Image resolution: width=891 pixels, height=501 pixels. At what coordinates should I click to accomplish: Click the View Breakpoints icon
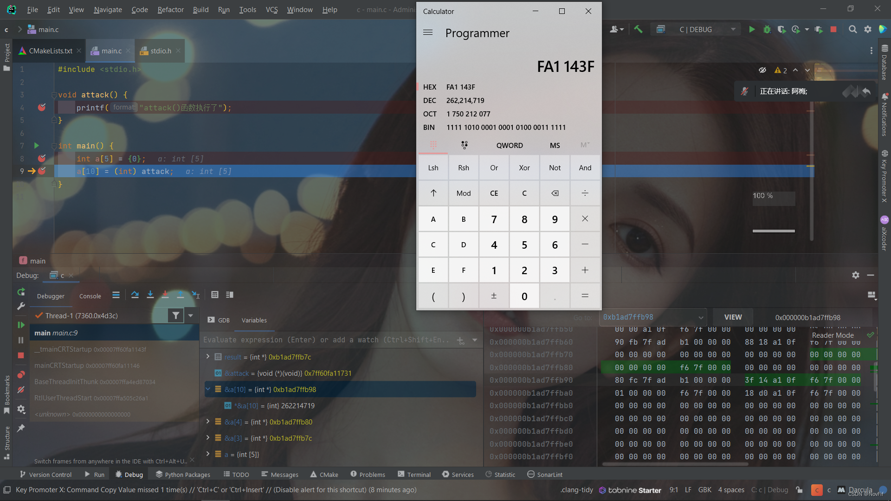(21, 374)
